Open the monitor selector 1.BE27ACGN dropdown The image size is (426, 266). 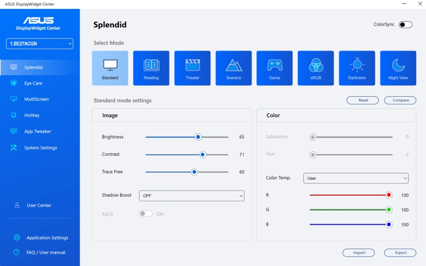(40, 44)
